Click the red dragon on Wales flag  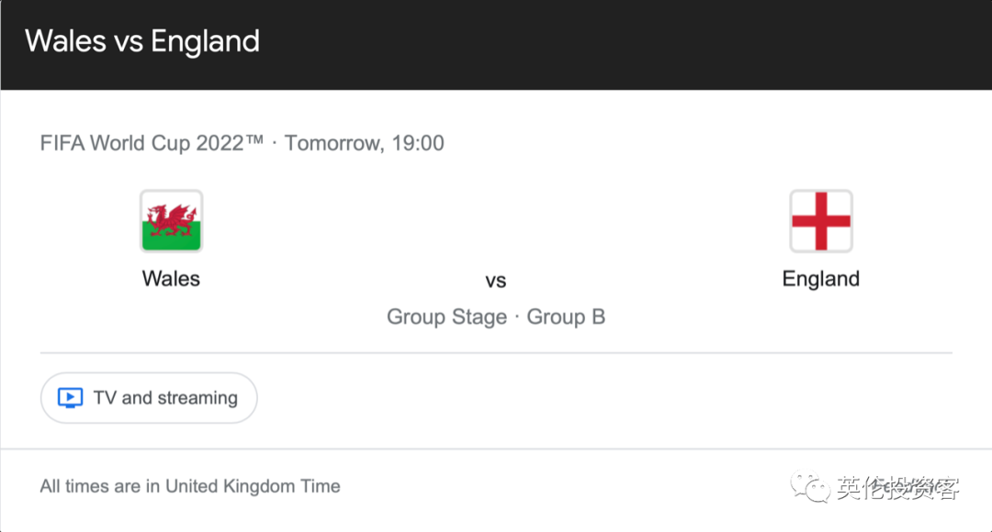pos(171,219)
